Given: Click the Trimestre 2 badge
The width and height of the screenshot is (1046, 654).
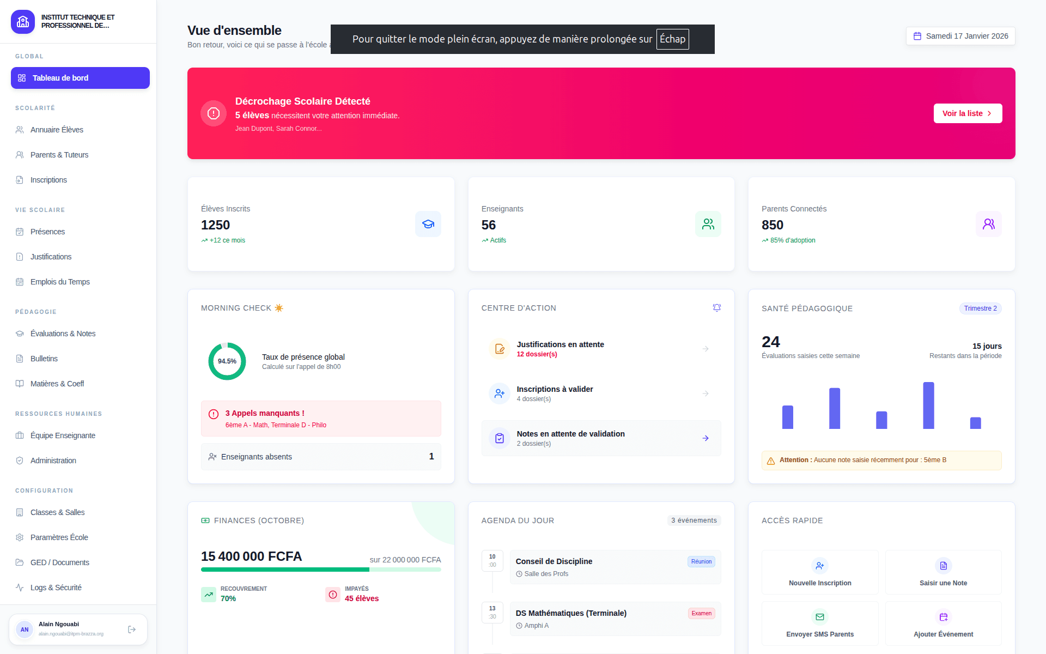Looking at the screenshot, I should pyautogui.click(x=980, y=308).
